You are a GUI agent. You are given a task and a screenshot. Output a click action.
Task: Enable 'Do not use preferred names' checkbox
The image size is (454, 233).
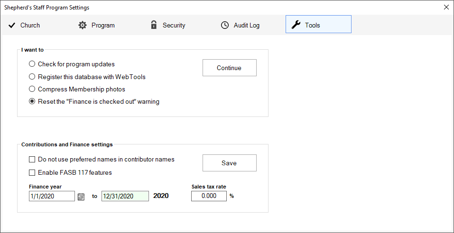[32, 160]
